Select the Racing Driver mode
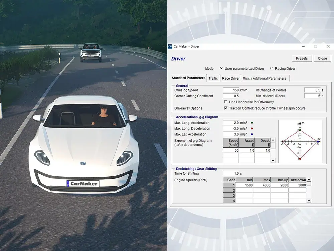The height and width of the screenshot is (251, 334). 271,69
